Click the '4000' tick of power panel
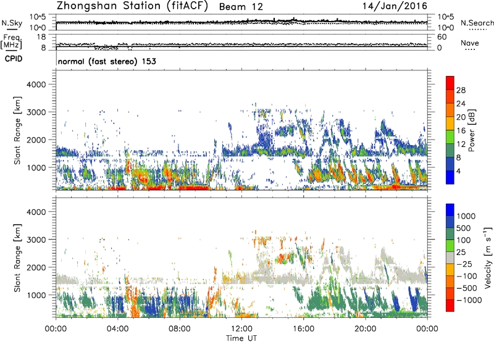 [36, 85]
